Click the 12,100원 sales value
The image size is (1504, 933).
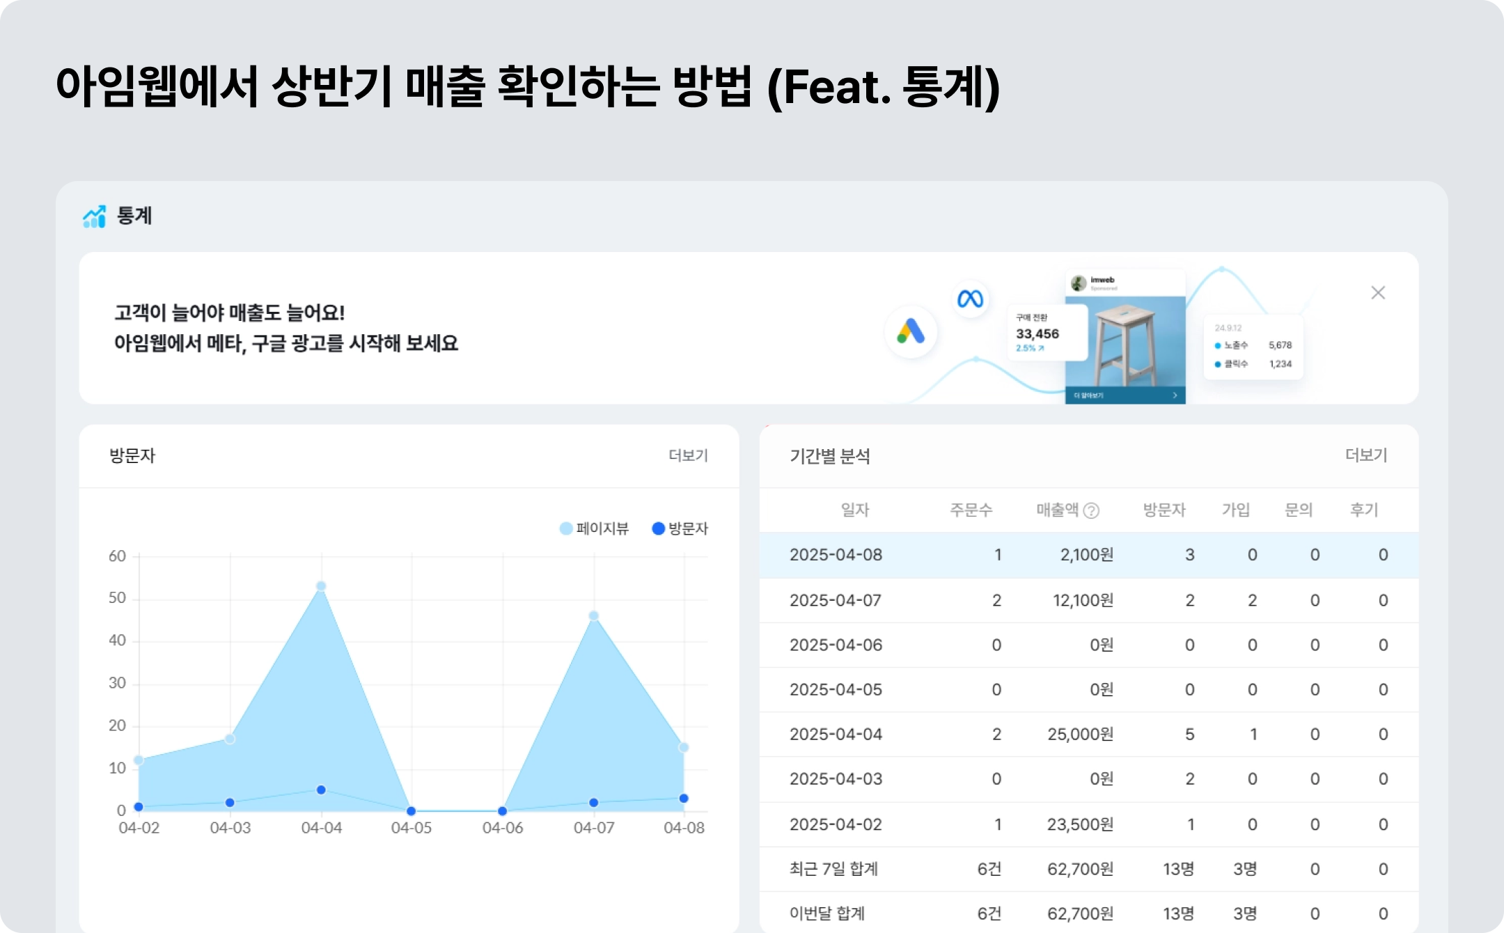(x=1083, y=600)
